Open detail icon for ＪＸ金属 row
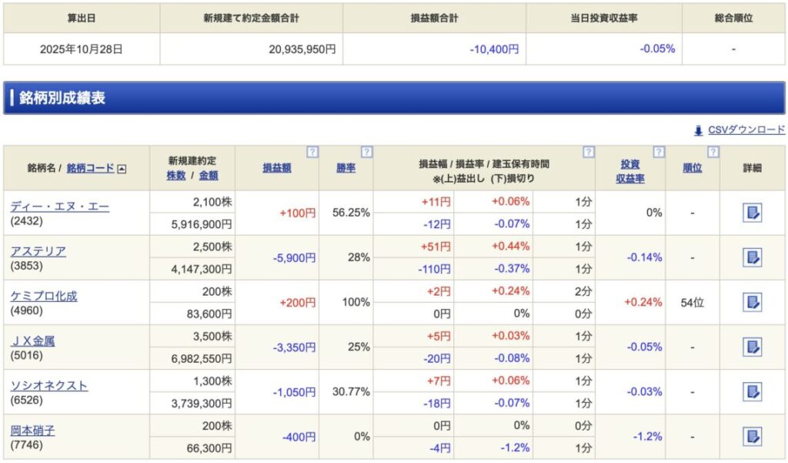This screenshot has width=788, height=463. (752, 347)
